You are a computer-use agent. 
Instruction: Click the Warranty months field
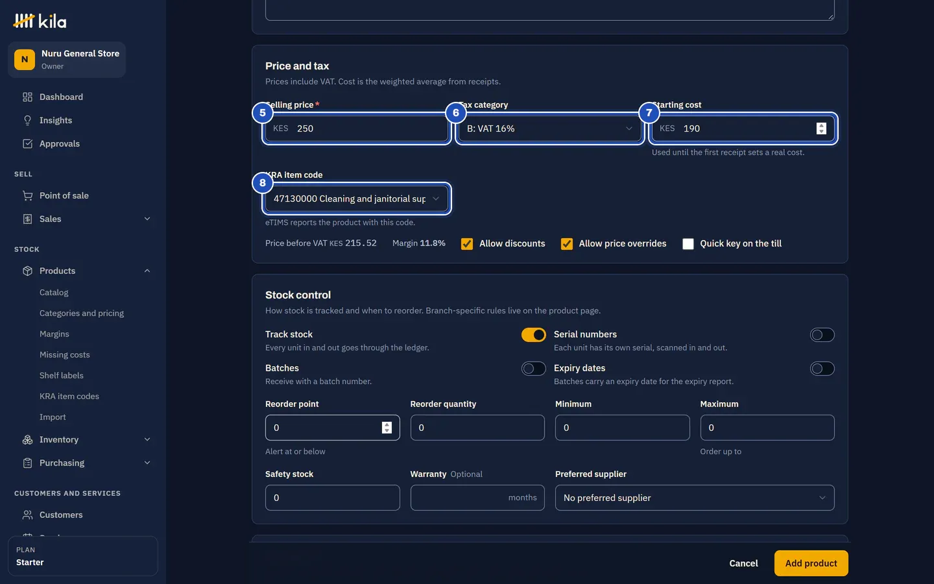tap(477, 498)
